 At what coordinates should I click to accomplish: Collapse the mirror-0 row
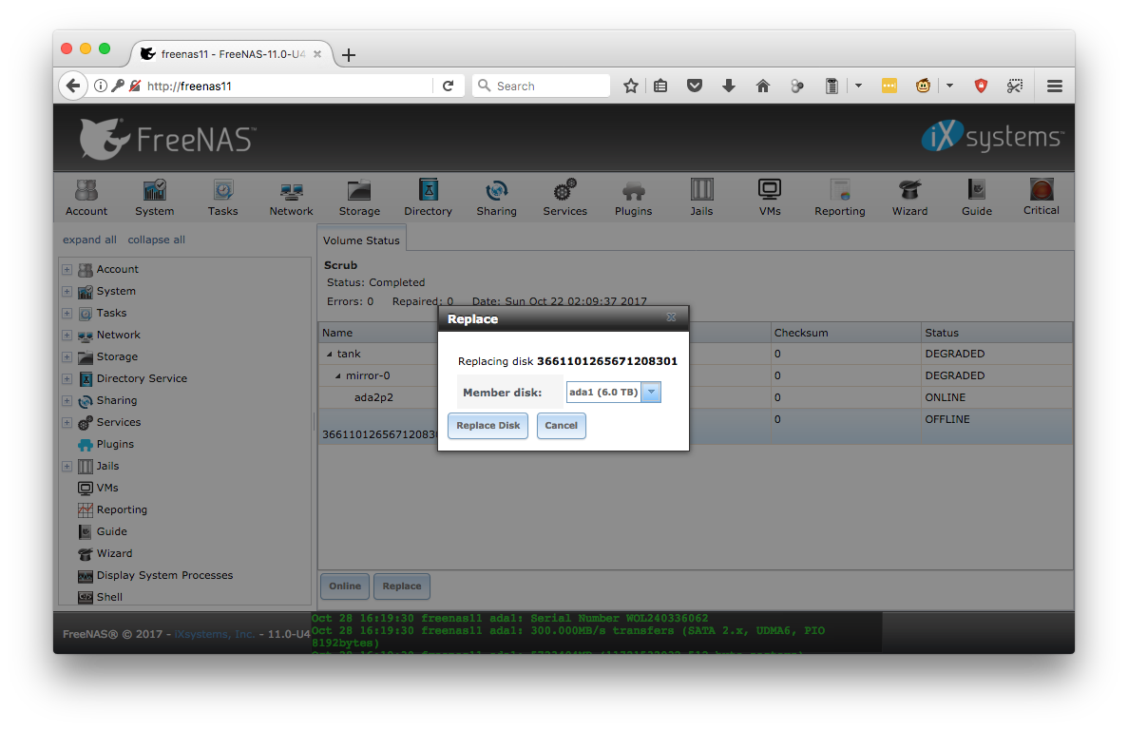[338, 375]
